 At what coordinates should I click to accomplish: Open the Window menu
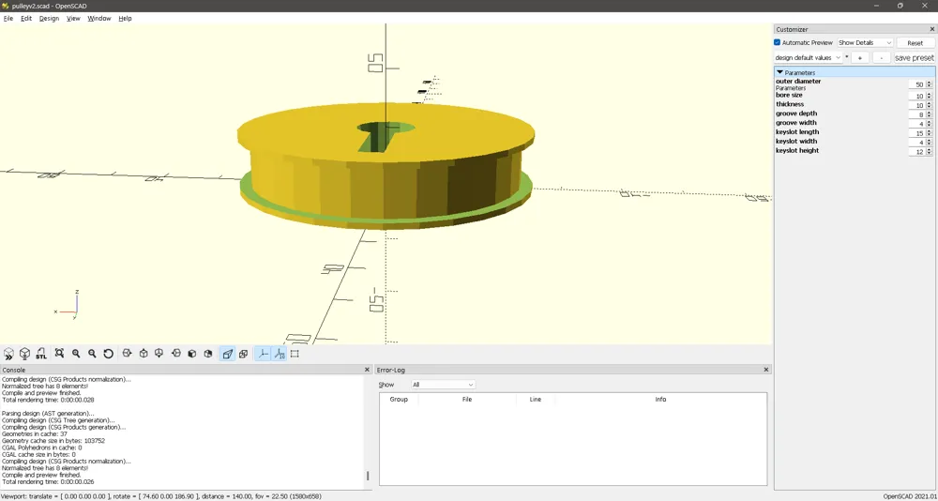[x=99, y=19]
